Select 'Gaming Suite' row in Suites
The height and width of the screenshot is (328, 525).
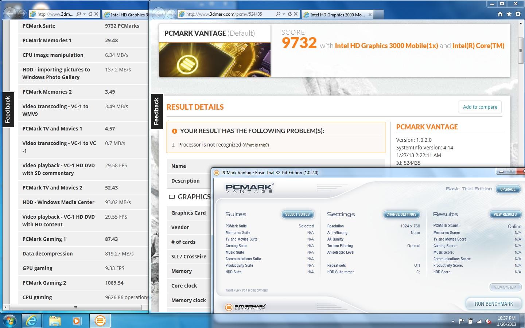point(270,246)
